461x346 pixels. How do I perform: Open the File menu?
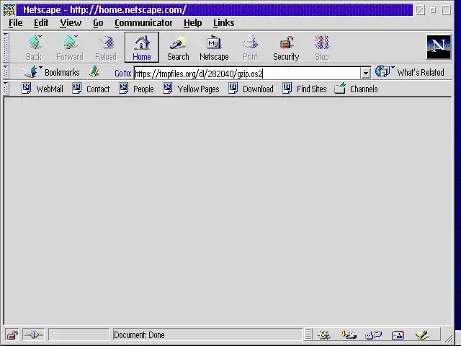[x=16, y=23]
